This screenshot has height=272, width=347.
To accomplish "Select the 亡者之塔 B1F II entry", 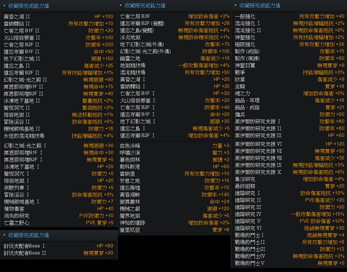I will [x=21, y=31].
